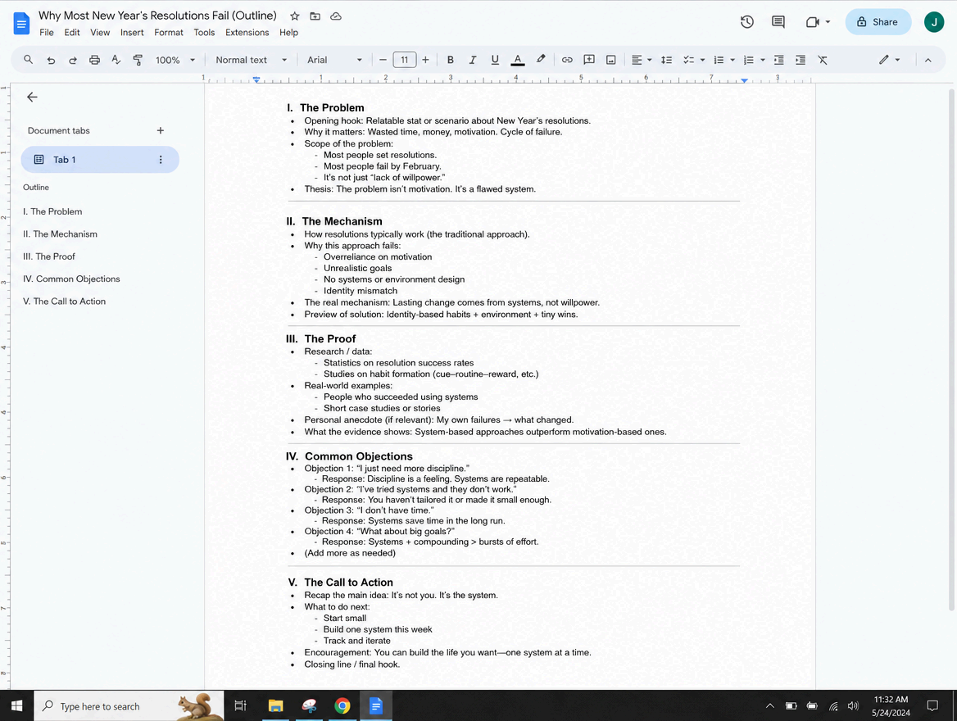
Task: Decrease font size minus button
Action: [383, 60]
